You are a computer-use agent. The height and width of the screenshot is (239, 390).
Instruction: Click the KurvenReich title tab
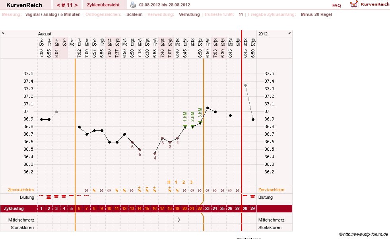tap(24, 5)
